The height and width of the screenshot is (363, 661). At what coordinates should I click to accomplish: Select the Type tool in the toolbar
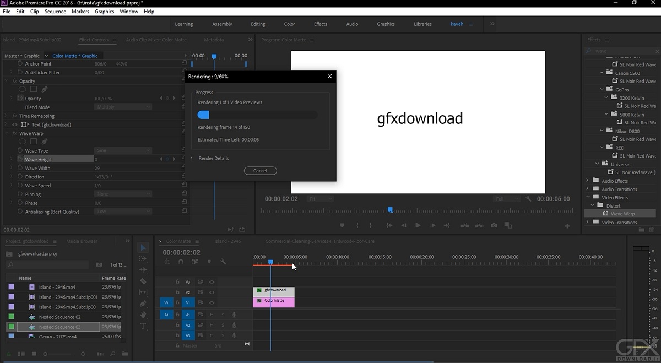click(143, 326)
